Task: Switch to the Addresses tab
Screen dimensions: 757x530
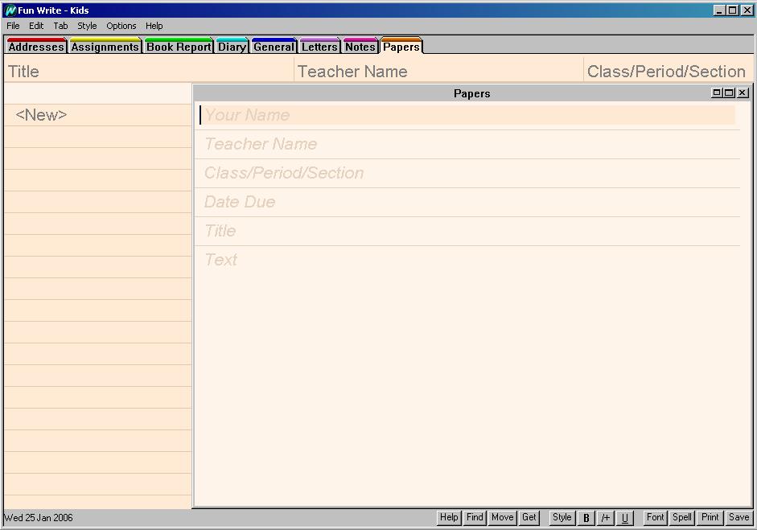Action: click(x=36, y=47)
